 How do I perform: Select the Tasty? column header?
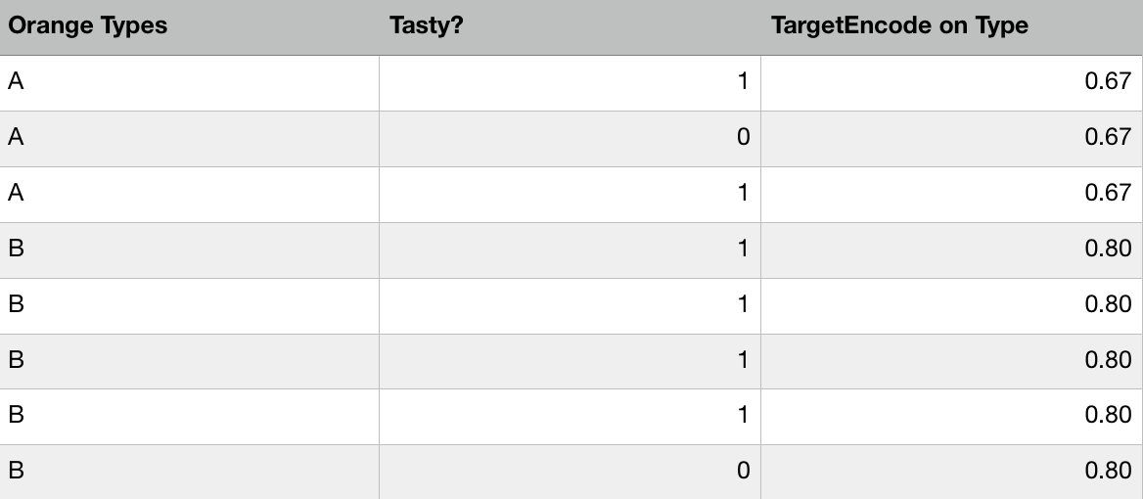click(427, 26)
